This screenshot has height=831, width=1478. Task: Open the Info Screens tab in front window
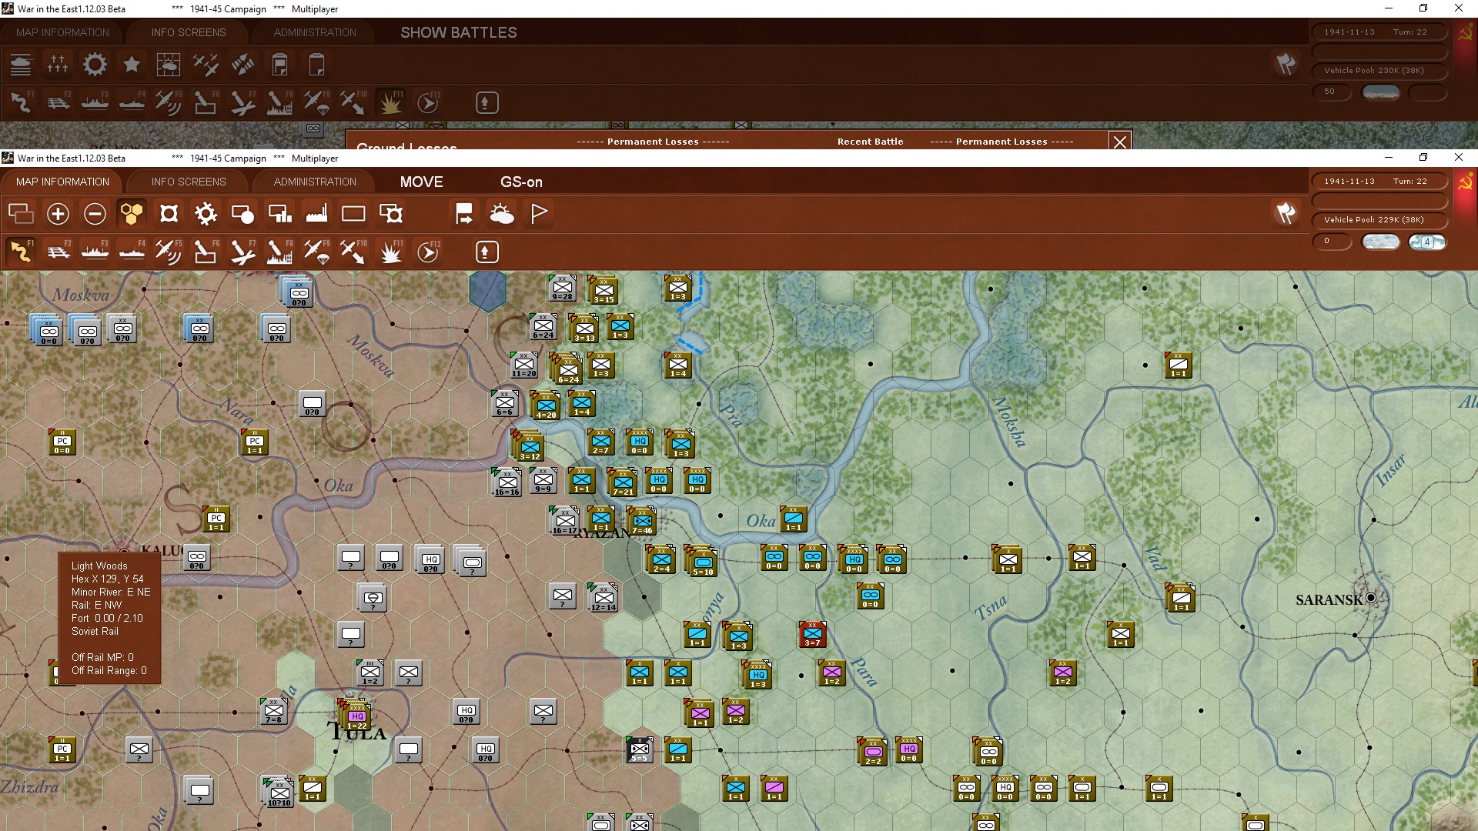coord(189,182)
